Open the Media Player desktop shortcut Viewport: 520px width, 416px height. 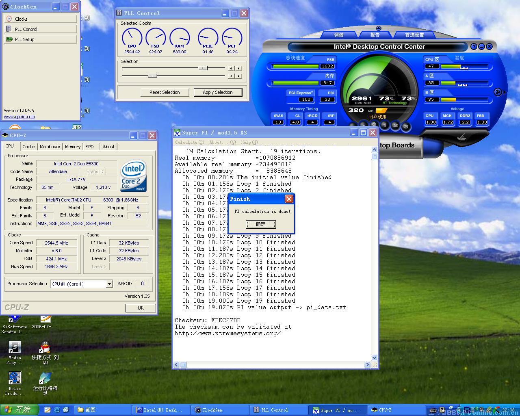pos(15,353)
